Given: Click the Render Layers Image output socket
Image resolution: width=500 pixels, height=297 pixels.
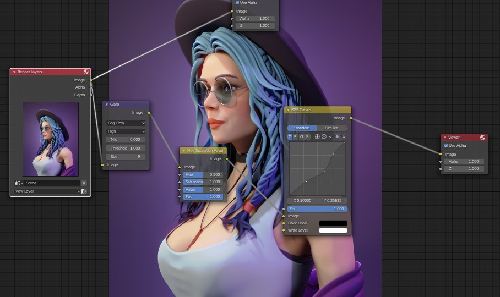Looking at the screenshot, I should click(x=91, y=80).
